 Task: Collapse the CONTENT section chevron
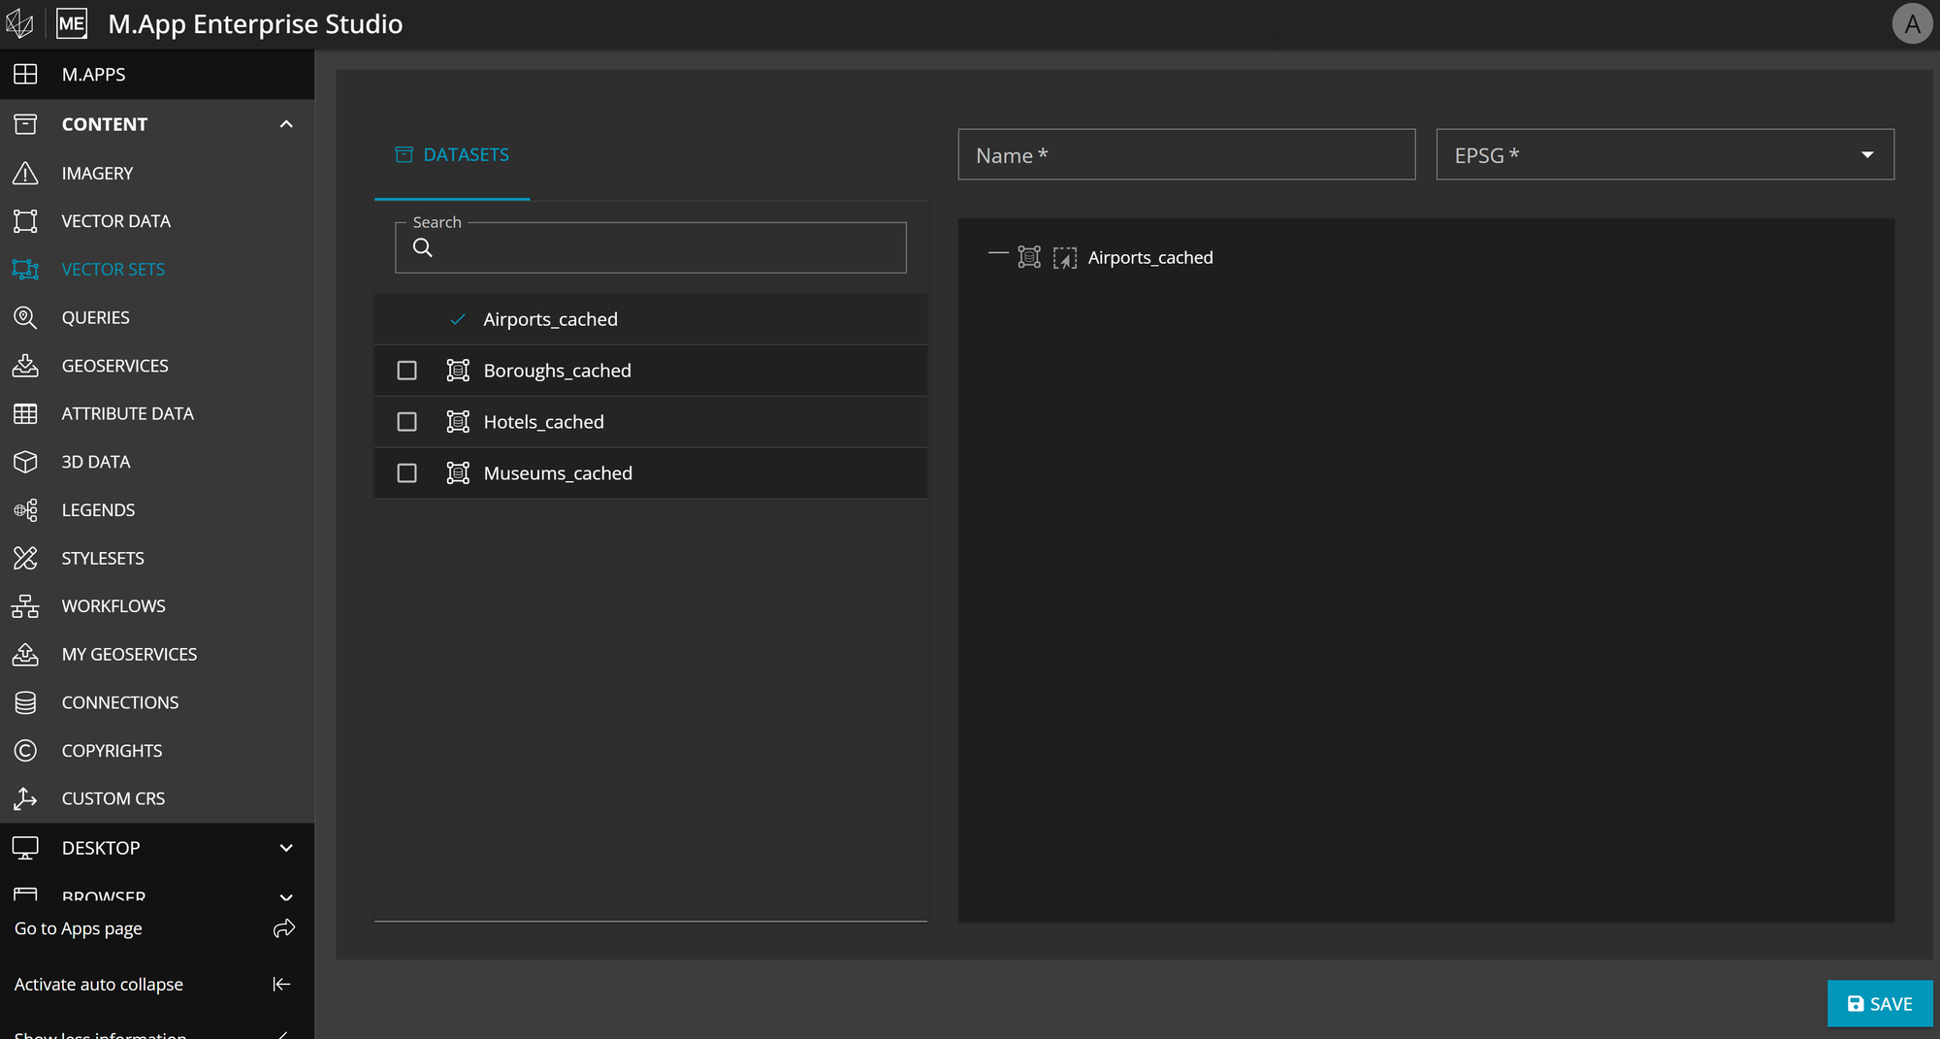286,124
